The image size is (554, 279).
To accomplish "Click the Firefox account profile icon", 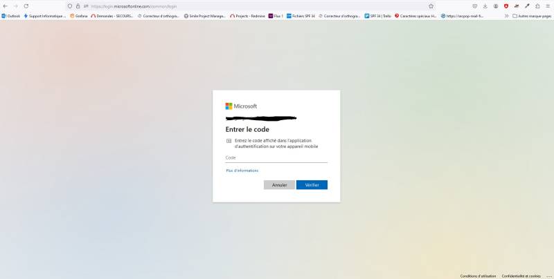I will tap(496, 6).
